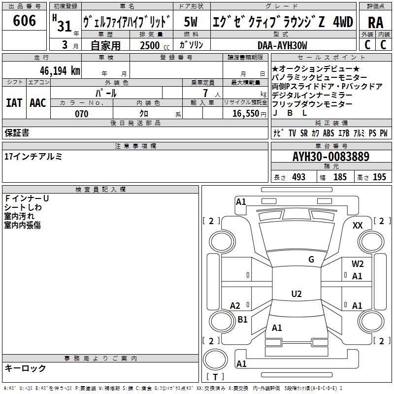The height and width of the screenshot is (394, 394).
Task: Click inspector note 室内内張傷
Action: click(x=22, y=225)
